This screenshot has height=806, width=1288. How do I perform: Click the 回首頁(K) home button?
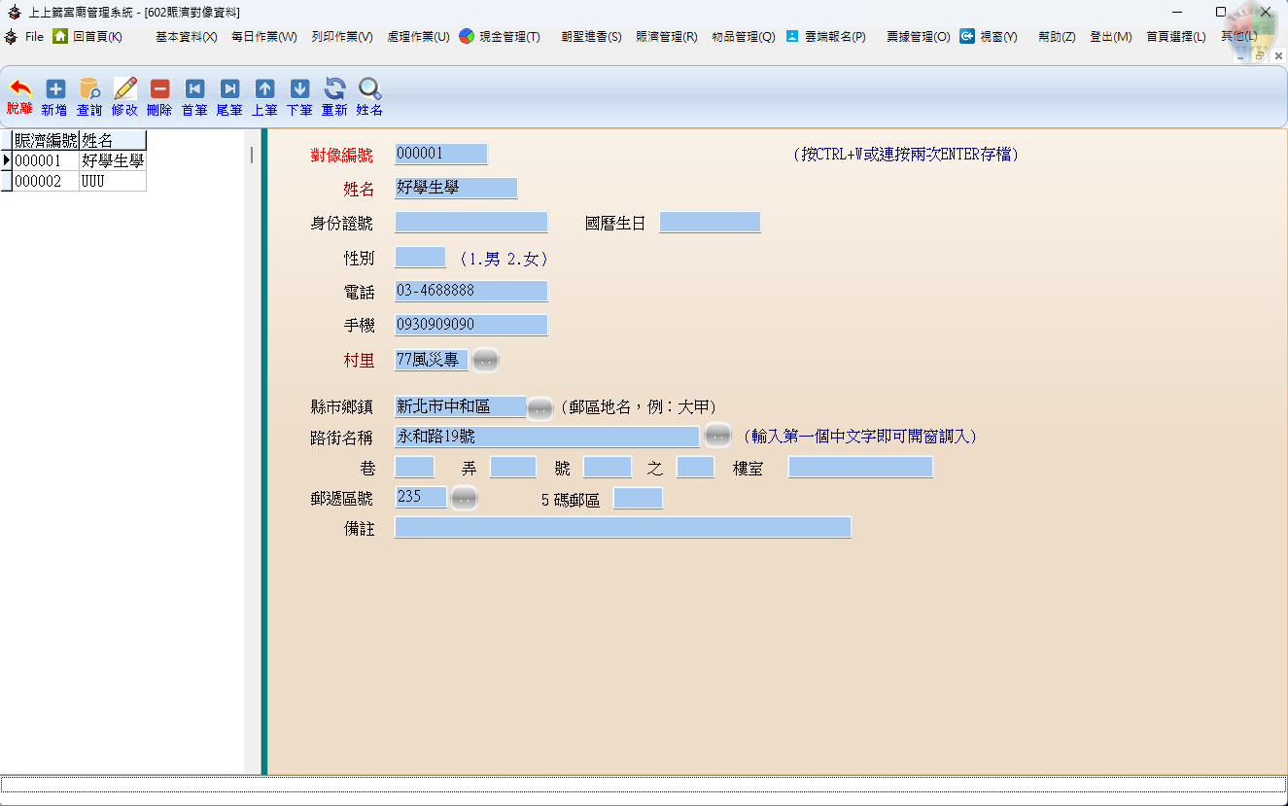pos(87,37)
